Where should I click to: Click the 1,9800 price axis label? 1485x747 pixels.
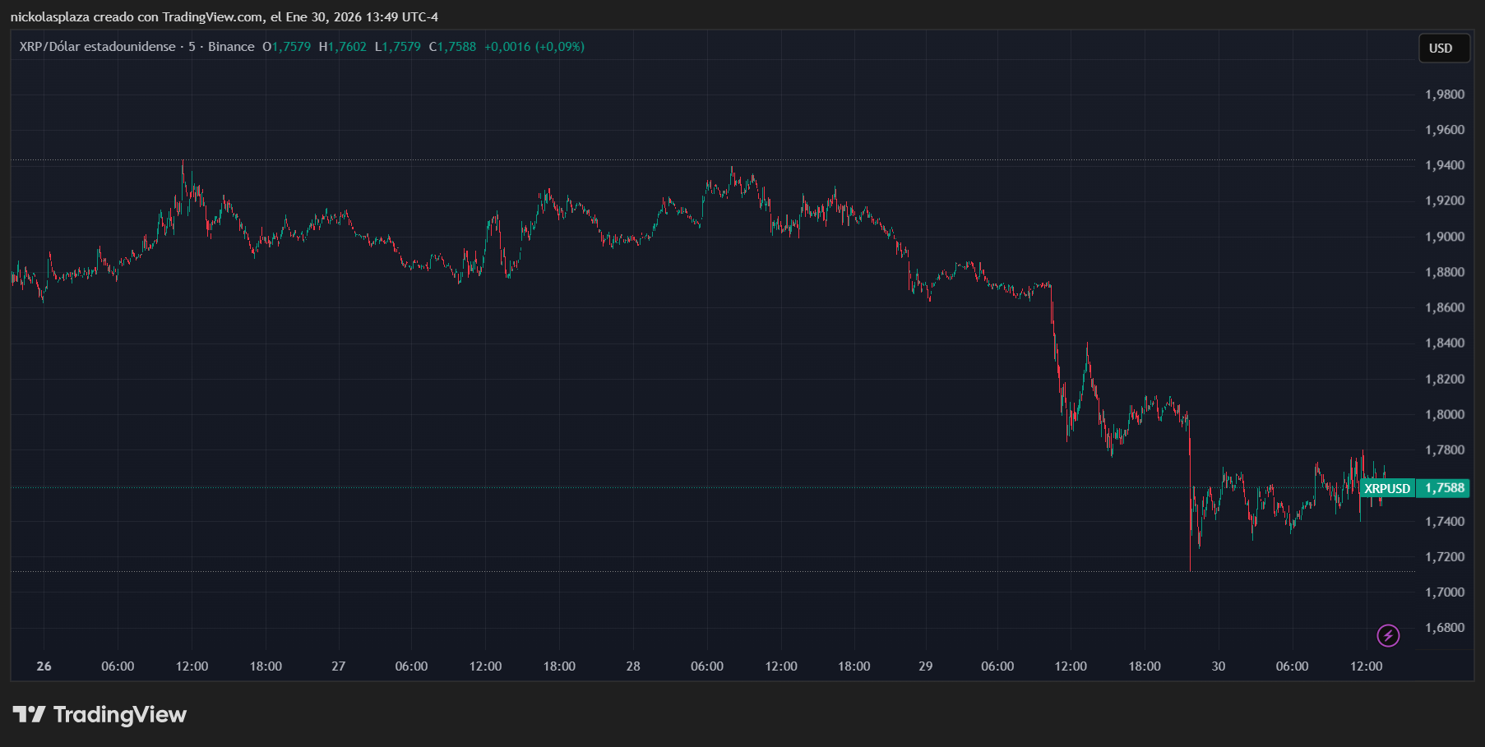point(1445,95)
